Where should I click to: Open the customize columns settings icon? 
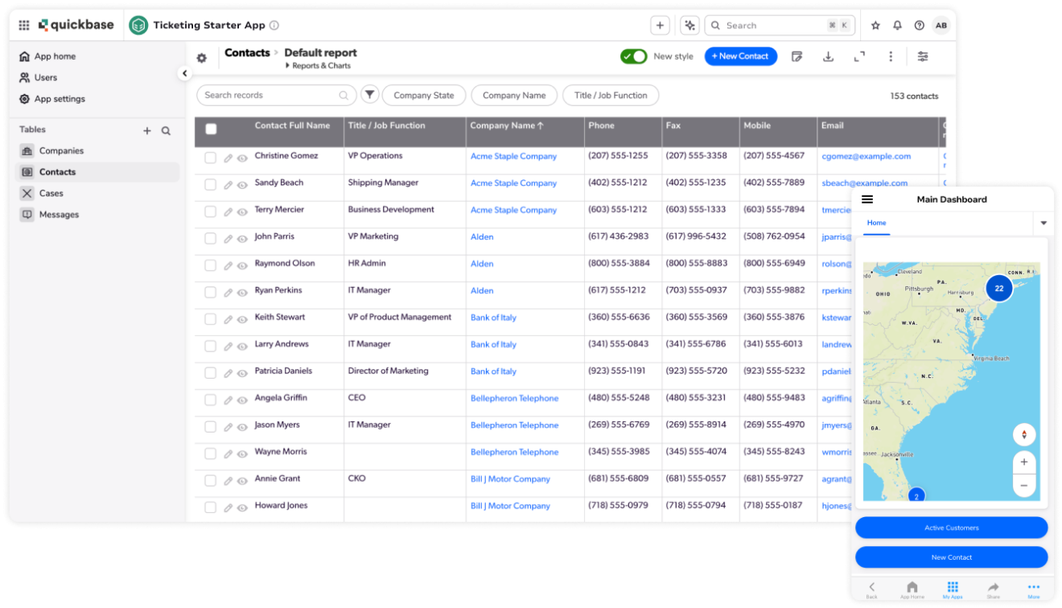point(922,56)
